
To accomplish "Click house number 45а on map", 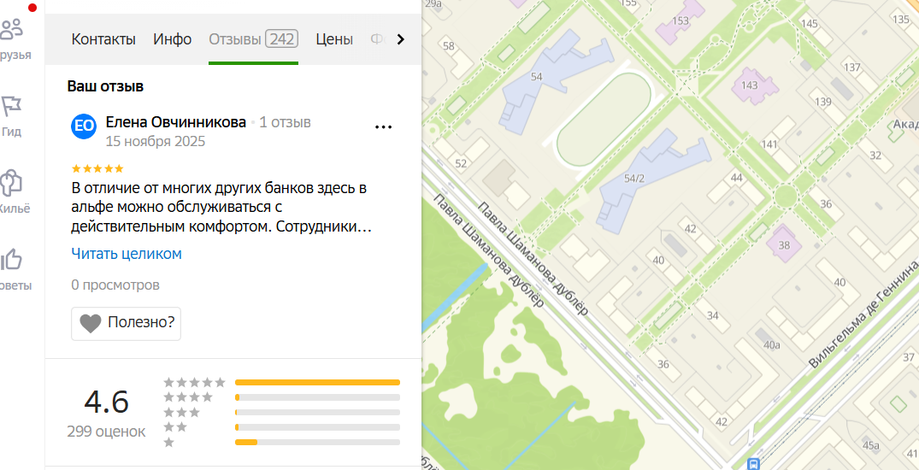I will tap(871, 445).
